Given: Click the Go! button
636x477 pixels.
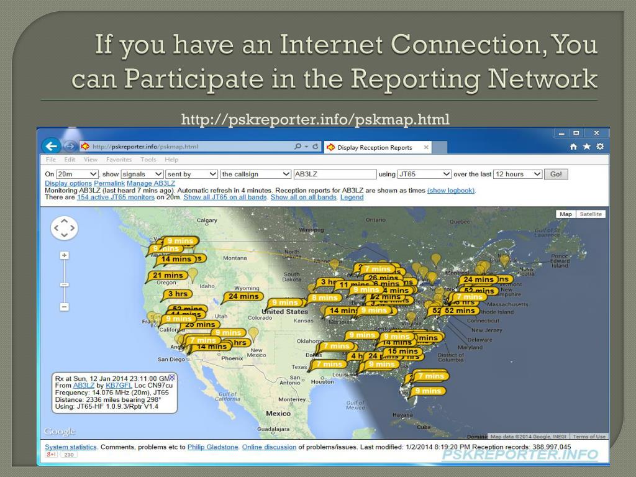Looking at the screenshot, I should 556,174.
